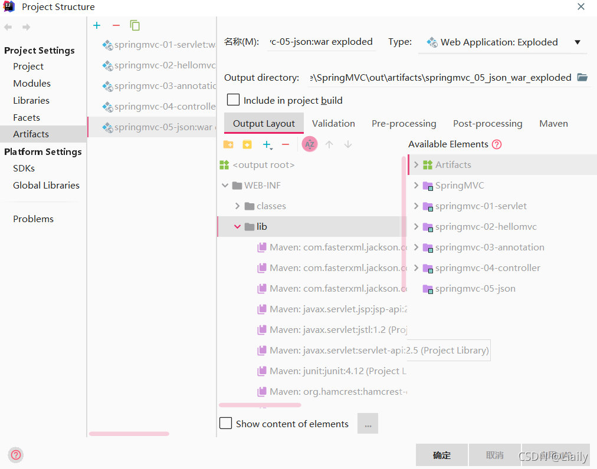This screenshot has height=469, width=597.
Task: Select springmvc-02-hellomvc artifact in list
Action: pos(152,65)
